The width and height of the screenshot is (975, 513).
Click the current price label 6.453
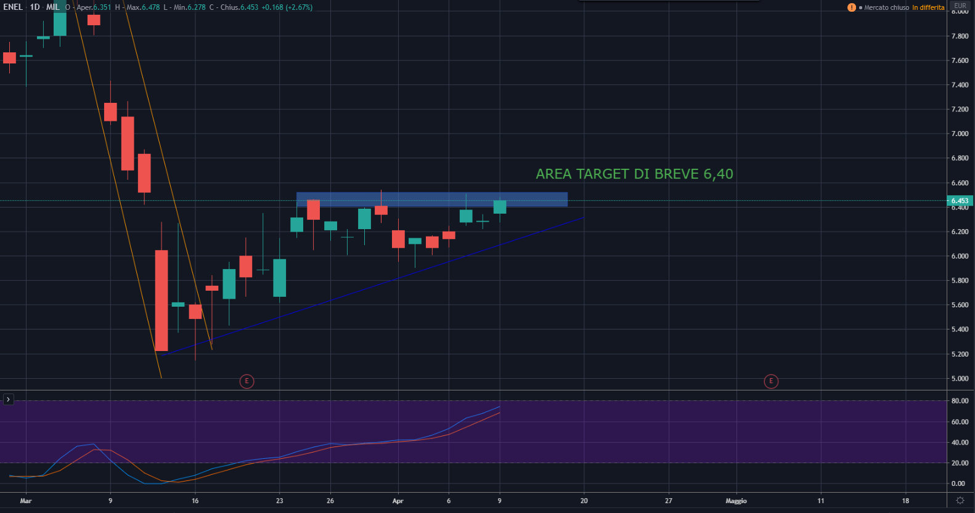(960, 201)
